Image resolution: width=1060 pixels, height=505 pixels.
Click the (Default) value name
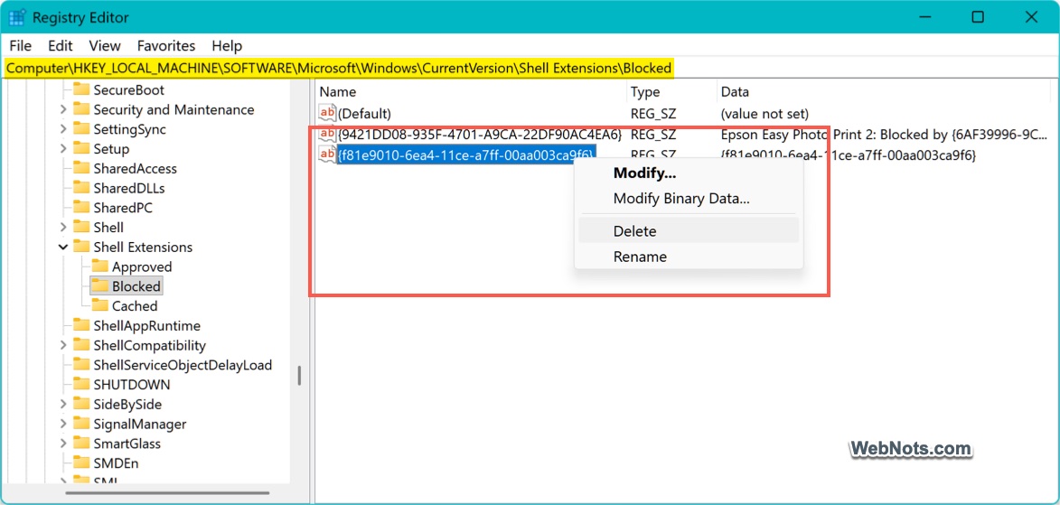(364, 114)
